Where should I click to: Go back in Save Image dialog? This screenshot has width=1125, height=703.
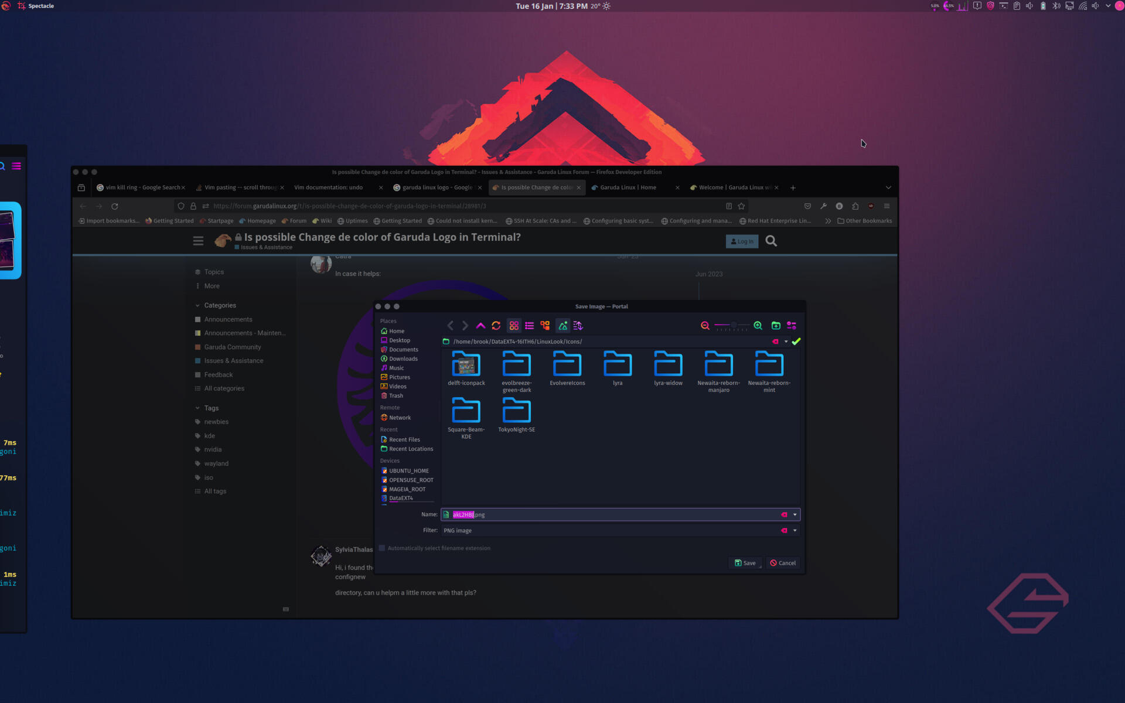(450, 326)
